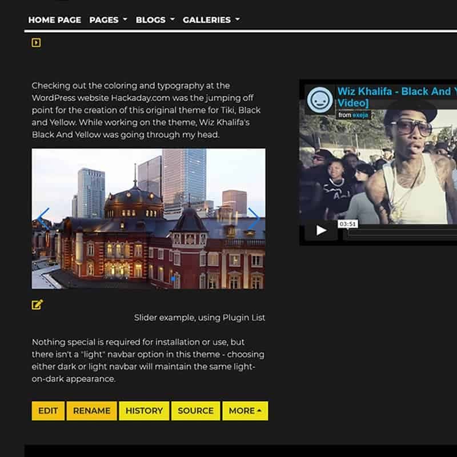View page Source
Screen dimensions: 457x457
coord(195,411)
